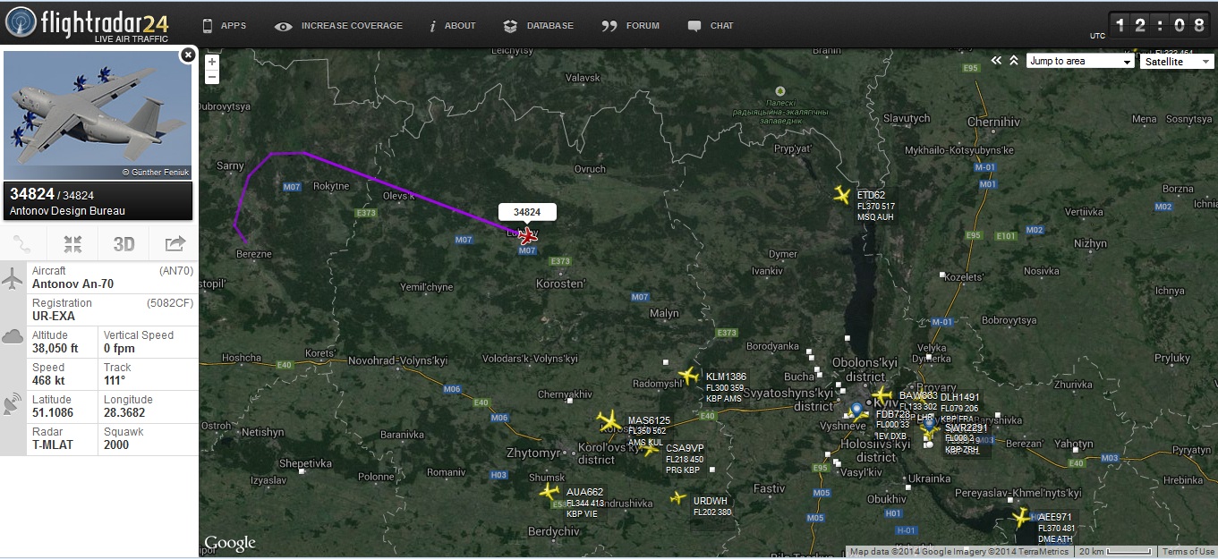Screen dimensions: 1218x559
Task: Collapse map controls with double up chevron
Action: (x=1014, y=61)
